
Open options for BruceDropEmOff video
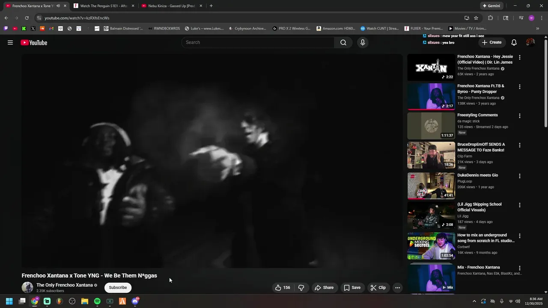[520, 145]
